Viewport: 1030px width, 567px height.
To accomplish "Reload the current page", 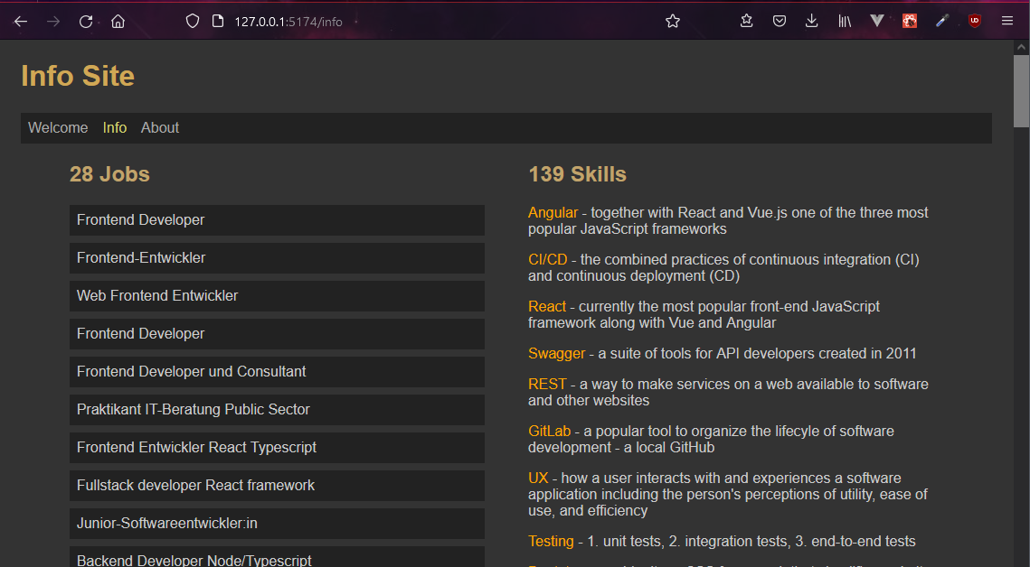I will pyautogui.click(x=86, y=22).
